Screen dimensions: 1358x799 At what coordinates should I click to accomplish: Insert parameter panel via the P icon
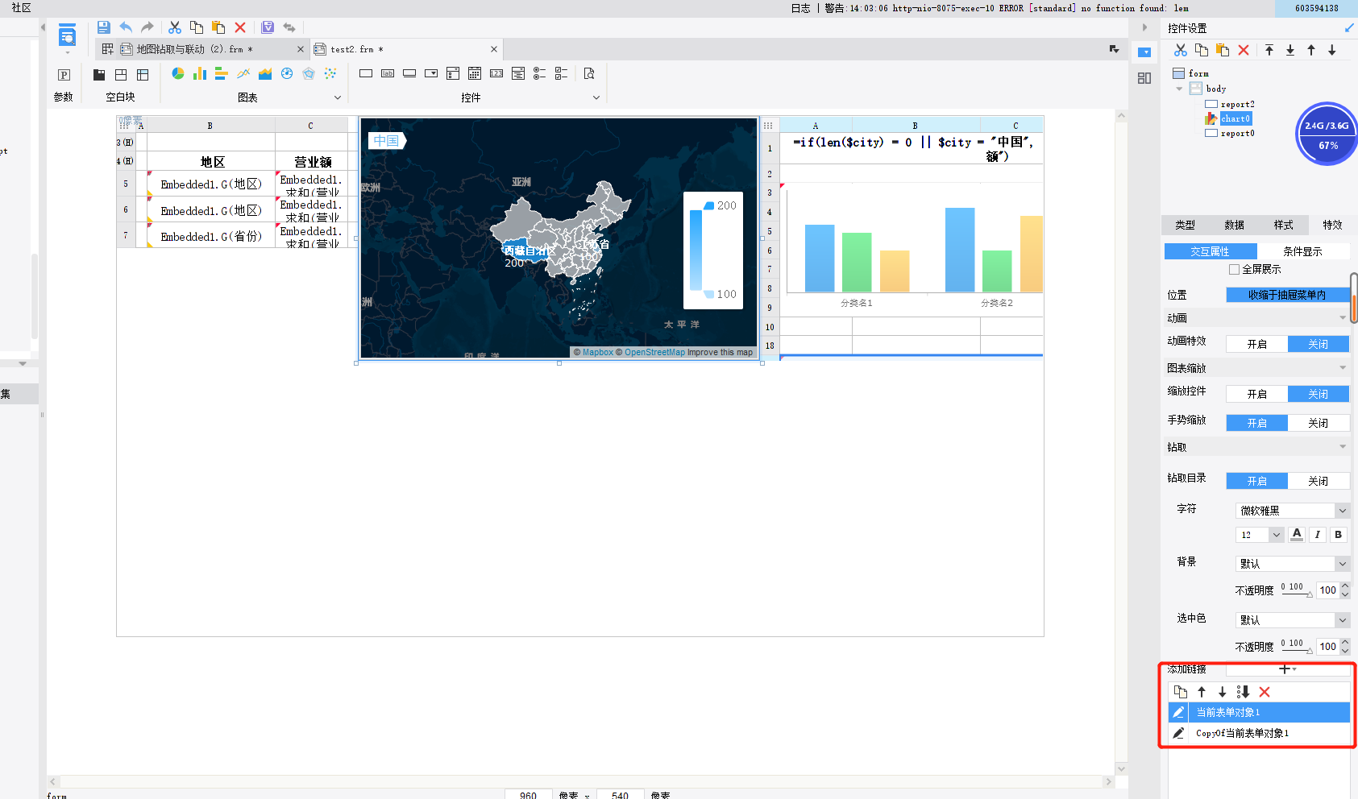click(x=64, y=75)
